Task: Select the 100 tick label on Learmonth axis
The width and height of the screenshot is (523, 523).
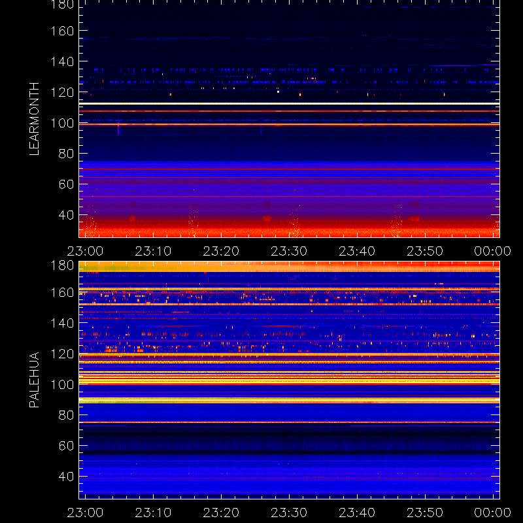Action: tap(62, 123)
